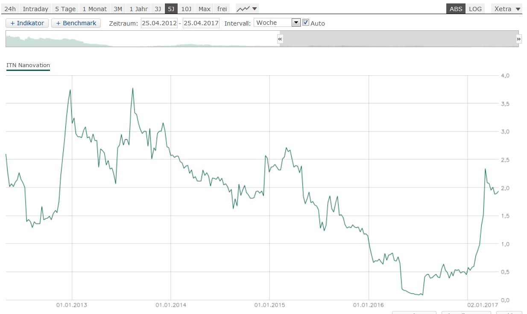Select the 3J range tab

click(158, 9)
